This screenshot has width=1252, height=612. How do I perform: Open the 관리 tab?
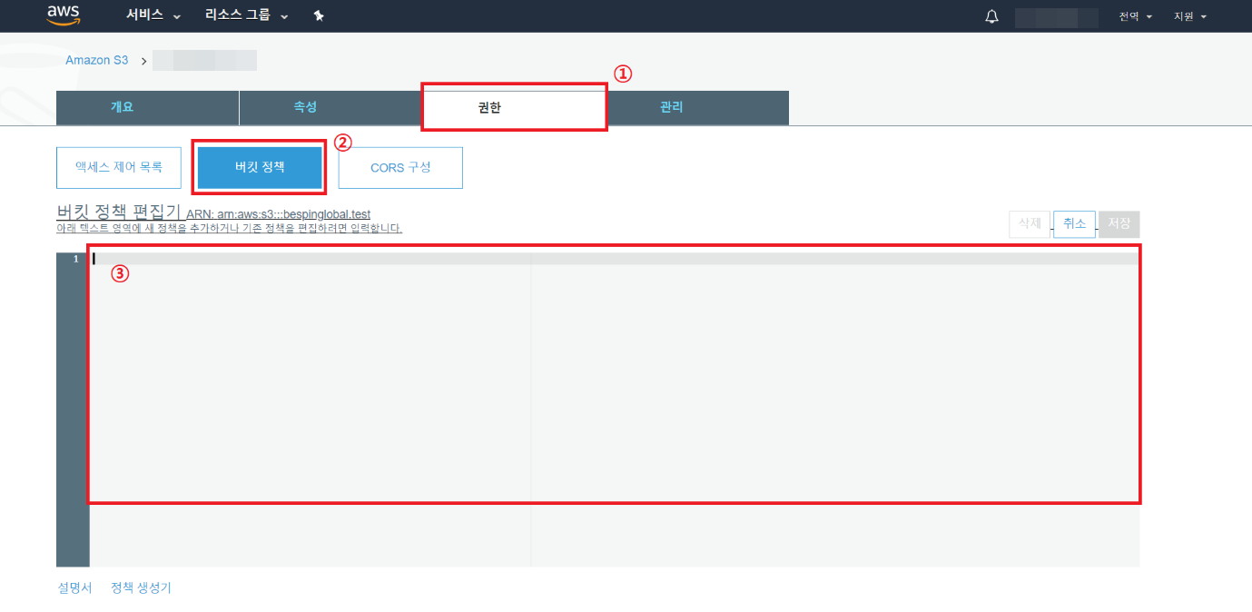[672, 107]
